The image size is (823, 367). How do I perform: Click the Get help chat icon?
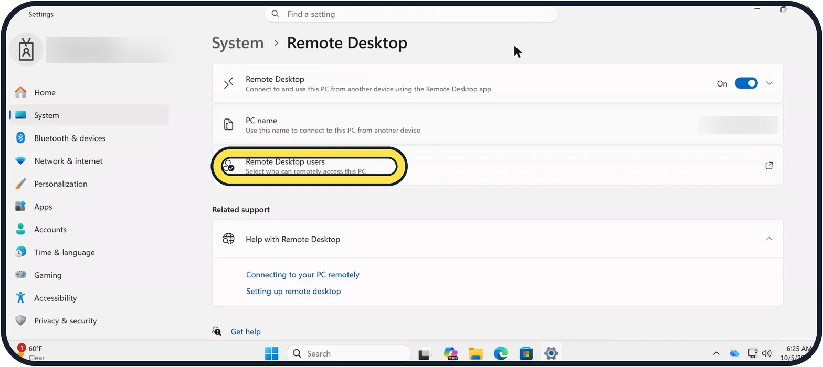point(217,331)
